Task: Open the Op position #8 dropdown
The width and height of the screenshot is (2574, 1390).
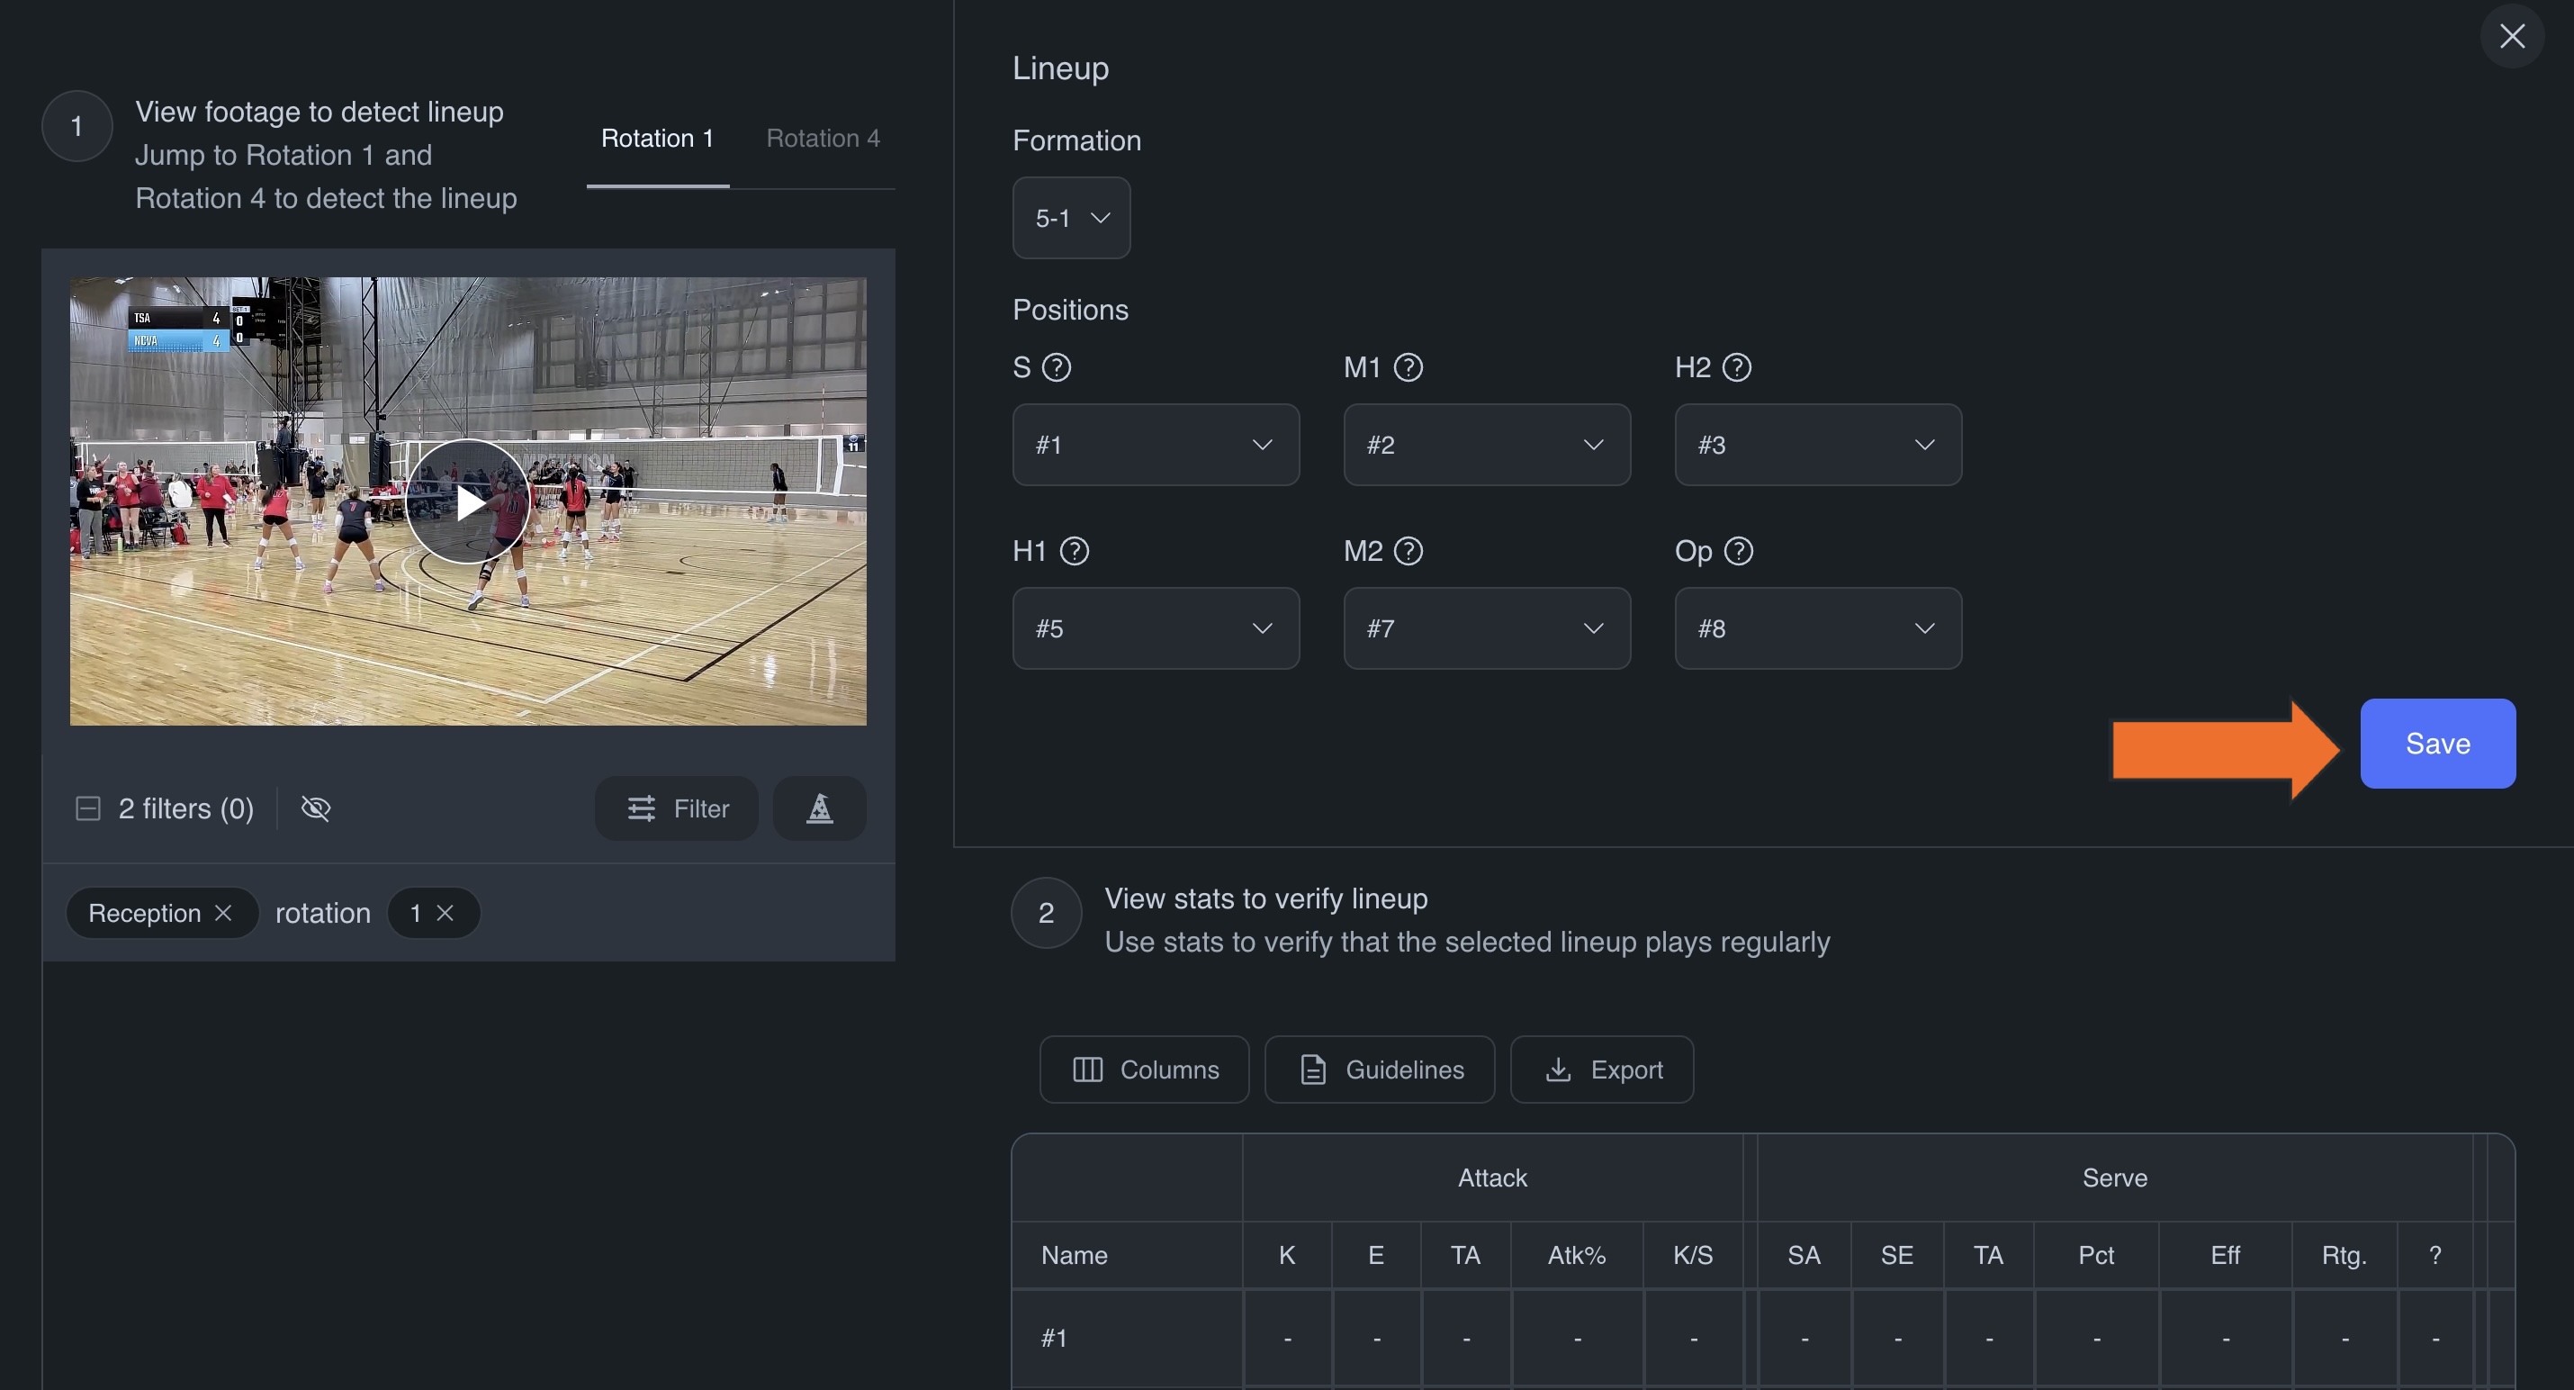Action: tap(1818, 628)
